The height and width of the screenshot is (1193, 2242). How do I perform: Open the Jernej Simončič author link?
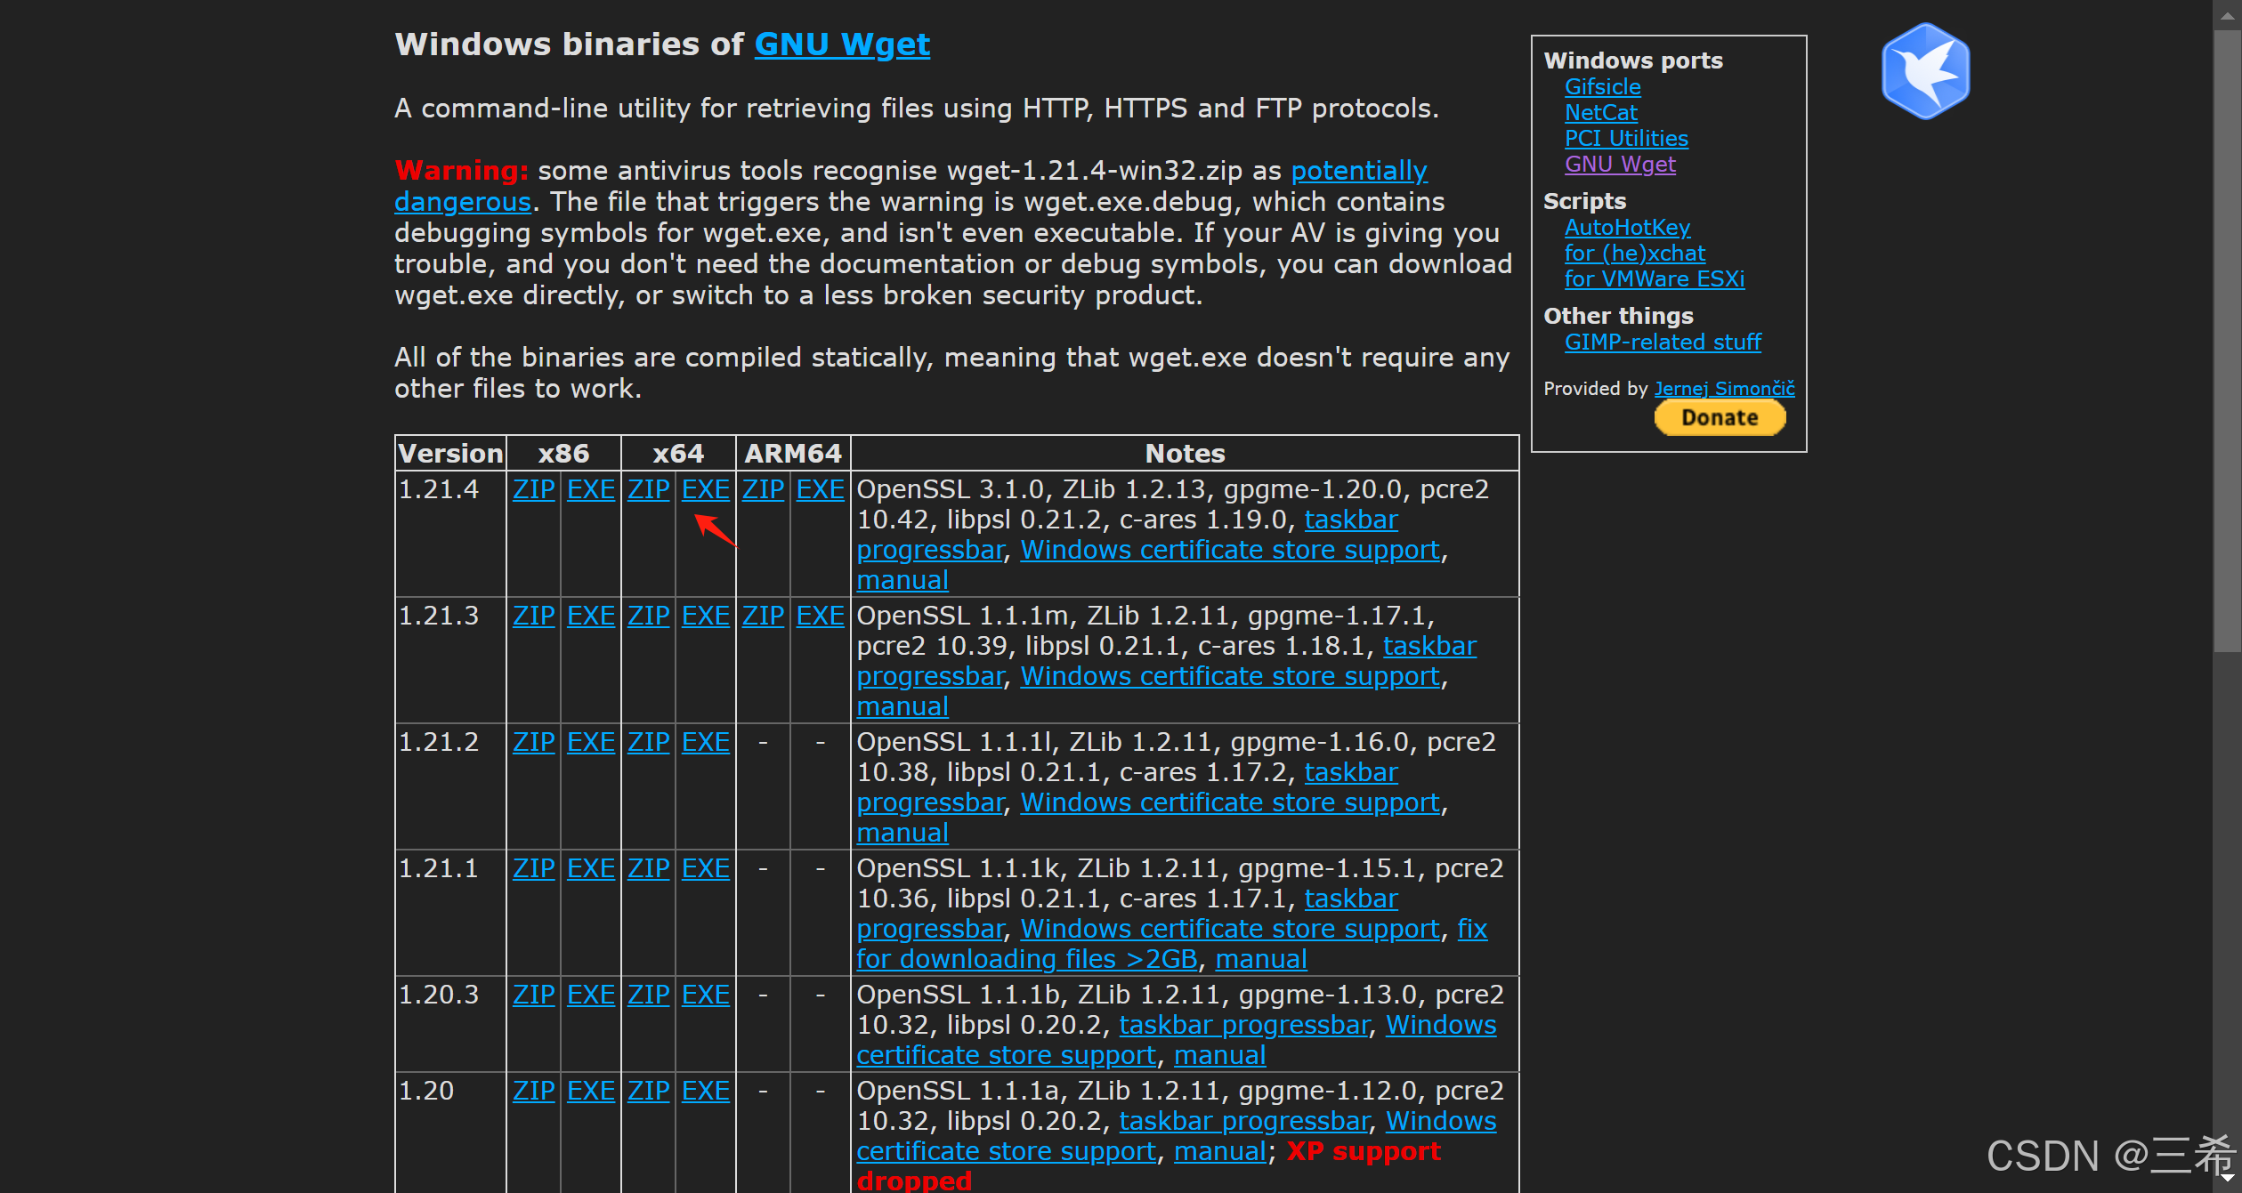1723,389
